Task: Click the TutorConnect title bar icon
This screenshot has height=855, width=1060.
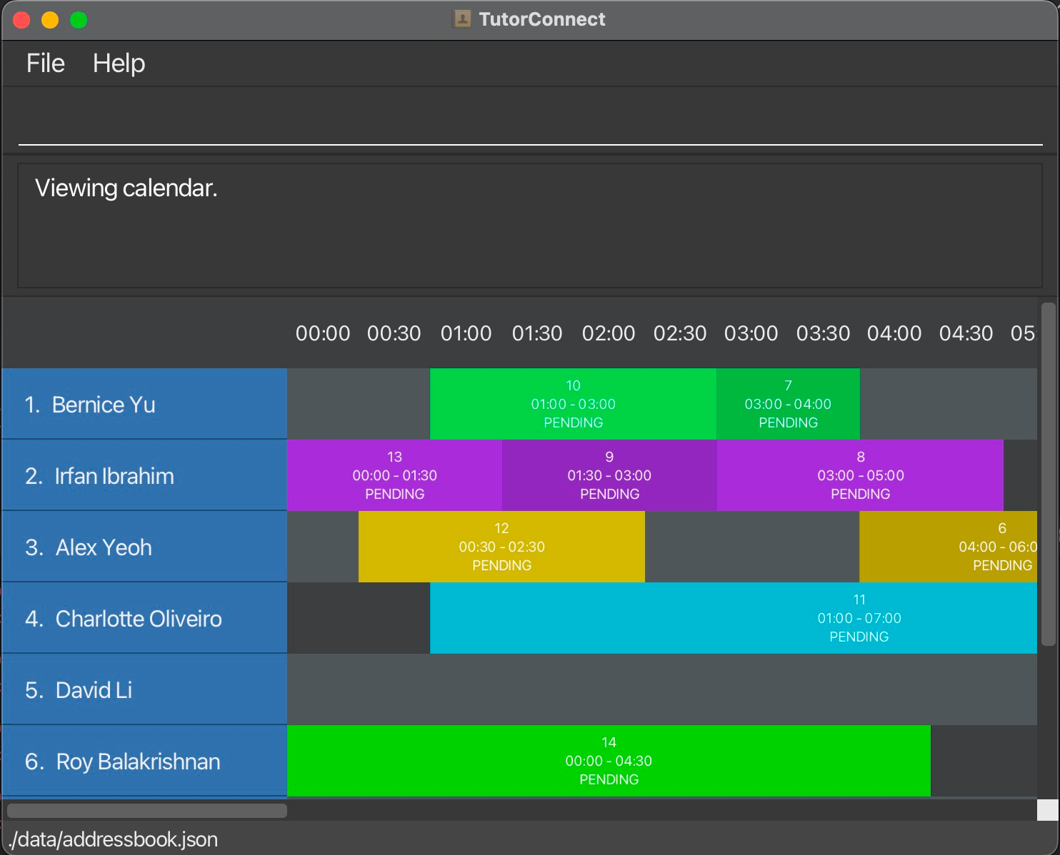Action: tap(462, 19)
